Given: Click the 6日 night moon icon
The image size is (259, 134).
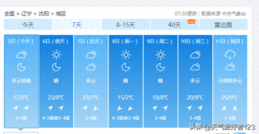Looking at the screenshot, I should [56, 67].
